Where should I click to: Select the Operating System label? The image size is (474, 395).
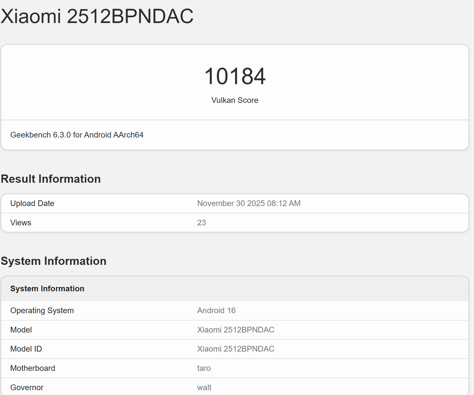(42, 310)
